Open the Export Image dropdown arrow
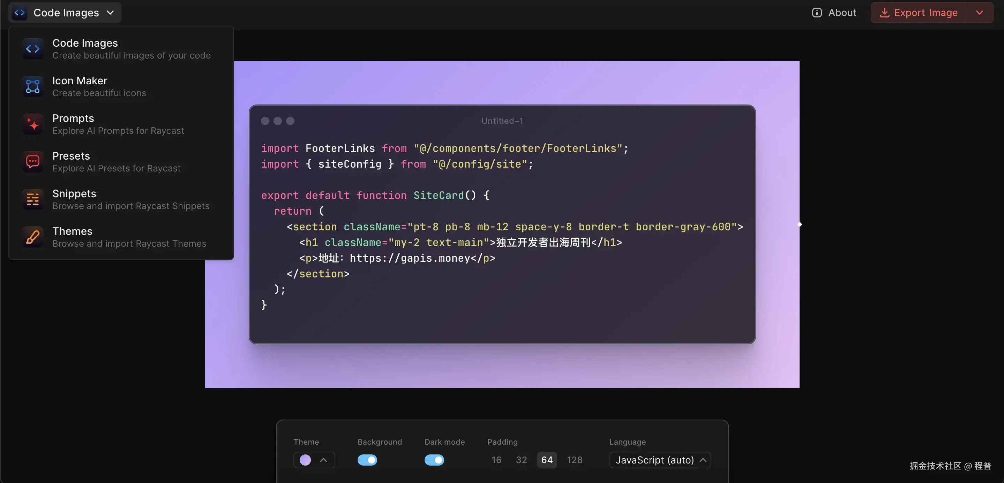Viewport: 1004px width, 483px height. (980, 12)
